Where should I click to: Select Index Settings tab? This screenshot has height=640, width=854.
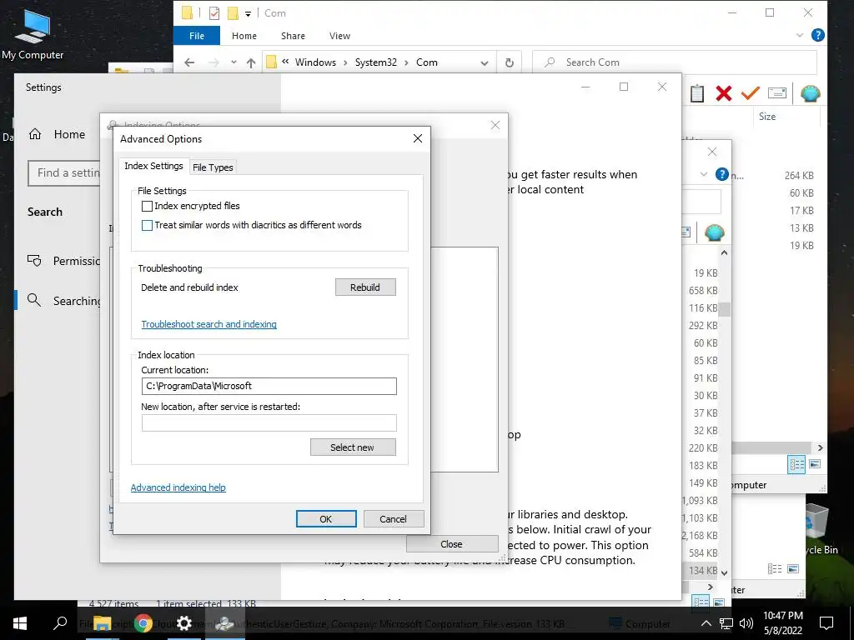point(153,166)
